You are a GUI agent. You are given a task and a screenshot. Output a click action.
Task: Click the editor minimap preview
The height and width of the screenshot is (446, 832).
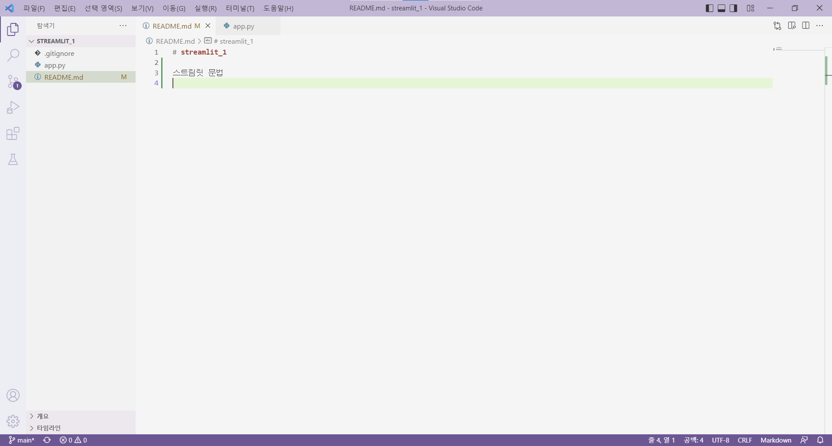[798, 49]
